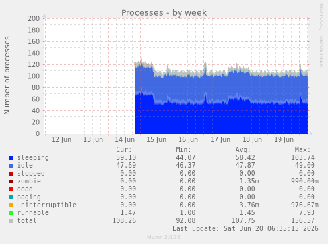Screen dimensions: 328x244
Task: Click the sleeping legend color swatch
Action: tap(11, 158)
